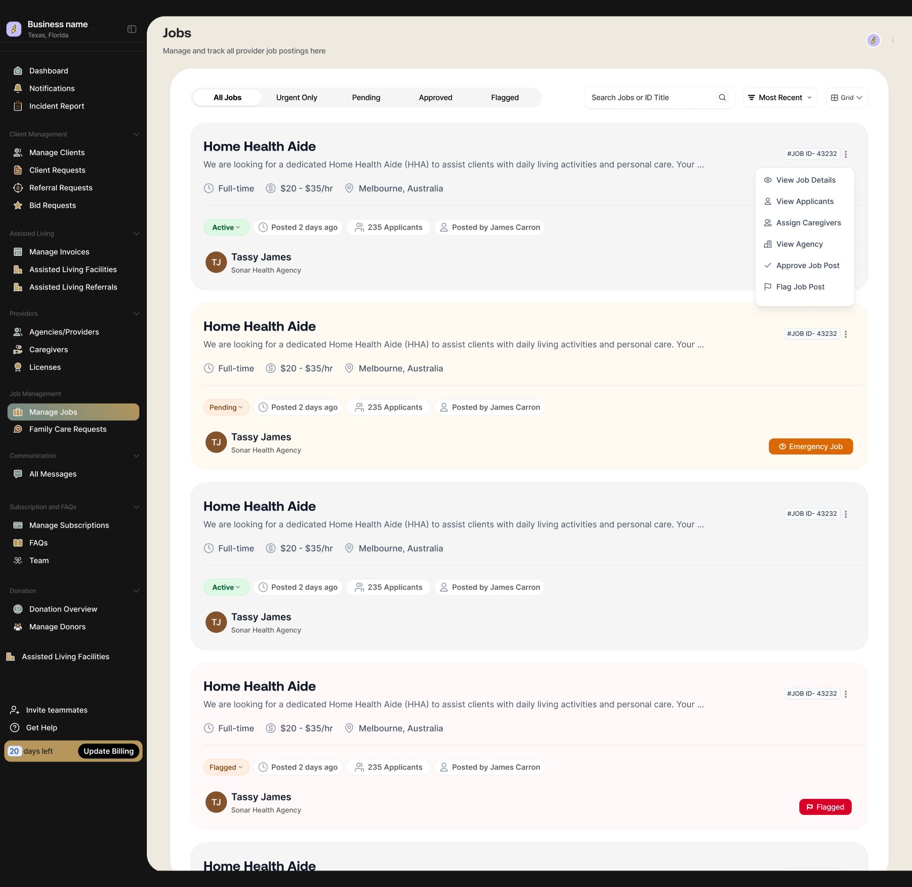Click the Invite teammates icon
This screenshot has height=887, width=912.
coord(15,710)
